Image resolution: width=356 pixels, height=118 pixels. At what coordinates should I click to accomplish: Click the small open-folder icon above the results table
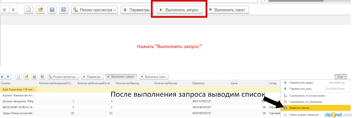(26, 77)
